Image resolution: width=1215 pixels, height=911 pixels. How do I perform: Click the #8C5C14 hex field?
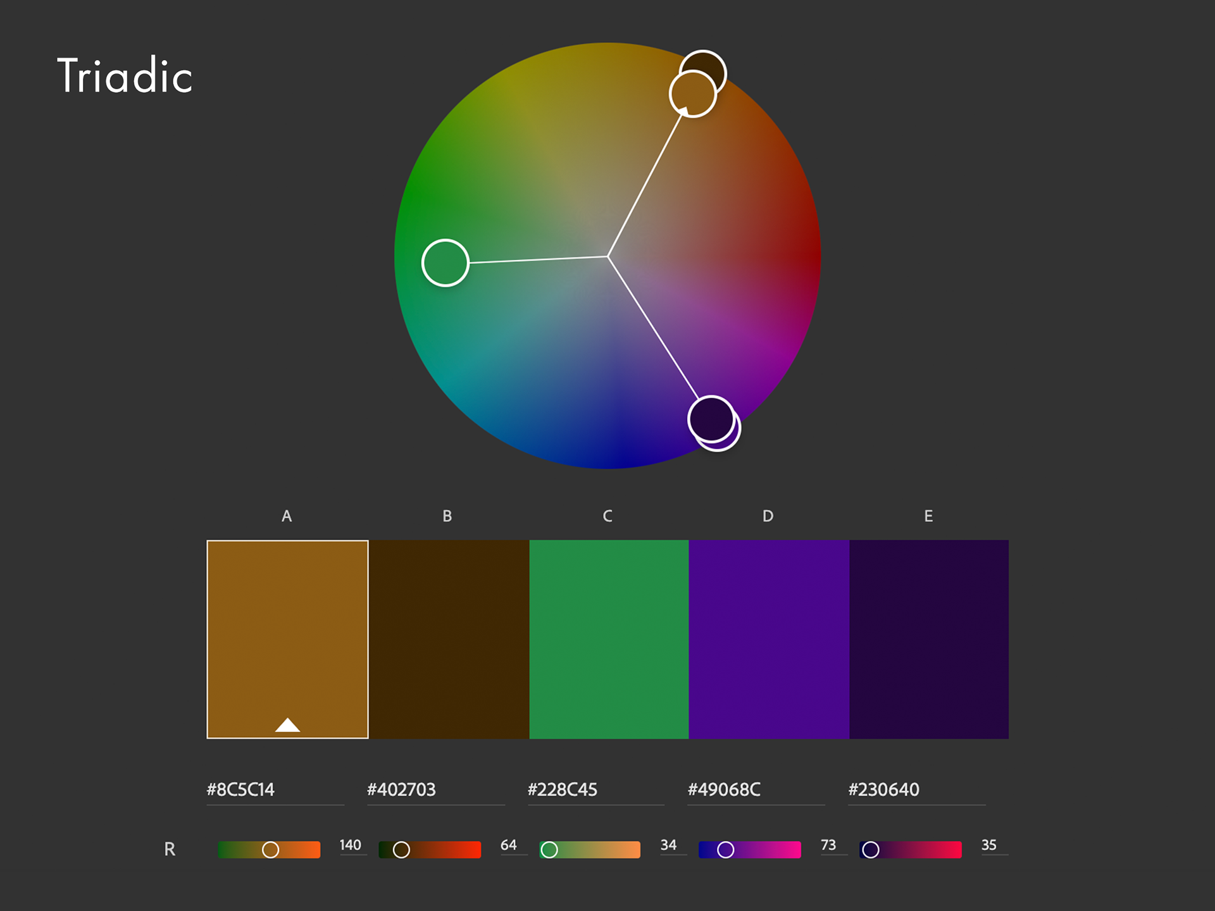click(275, 790)
